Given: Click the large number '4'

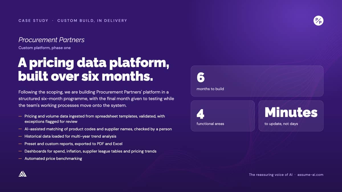Looking at the screenshot, I should 200,114.
